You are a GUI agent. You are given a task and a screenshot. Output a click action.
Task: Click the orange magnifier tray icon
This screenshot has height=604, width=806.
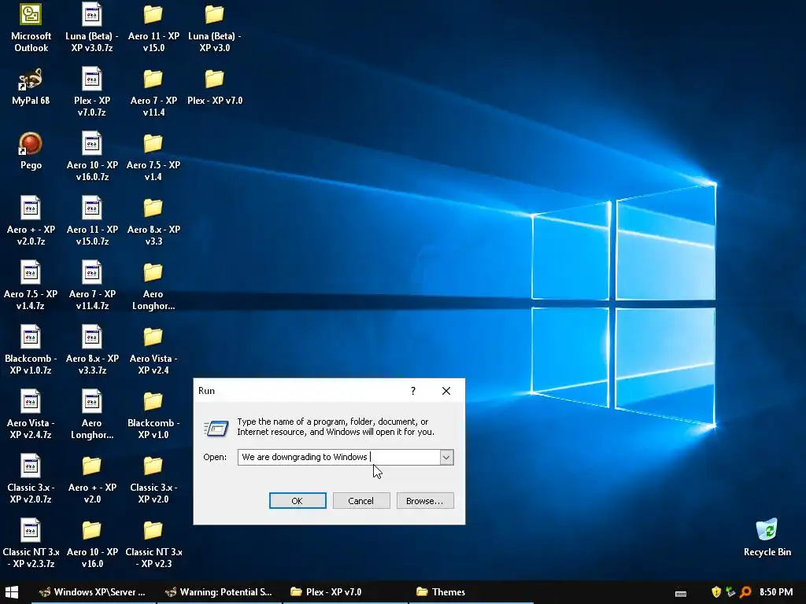(x=745, y=592)
